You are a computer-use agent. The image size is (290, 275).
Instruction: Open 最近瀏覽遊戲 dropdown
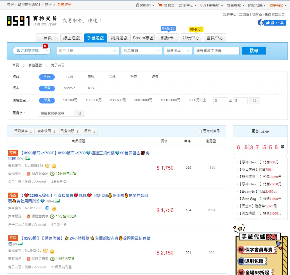pos(31,51)
